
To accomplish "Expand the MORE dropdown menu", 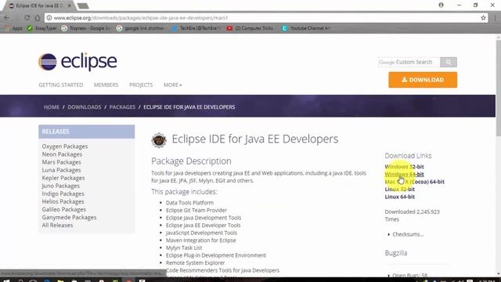I will click(x=172, y=85).
